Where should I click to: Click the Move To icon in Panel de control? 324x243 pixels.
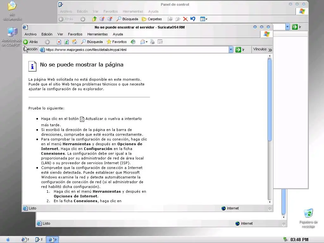point(170,19)
